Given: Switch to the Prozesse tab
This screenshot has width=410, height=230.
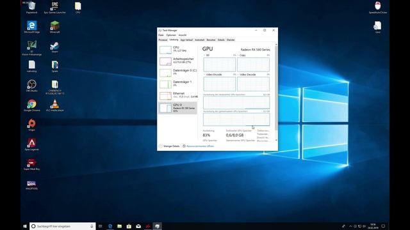Looking at the screenshot, I should [163, 40].
